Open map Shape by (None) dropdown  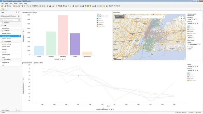[x=191, y=38]
